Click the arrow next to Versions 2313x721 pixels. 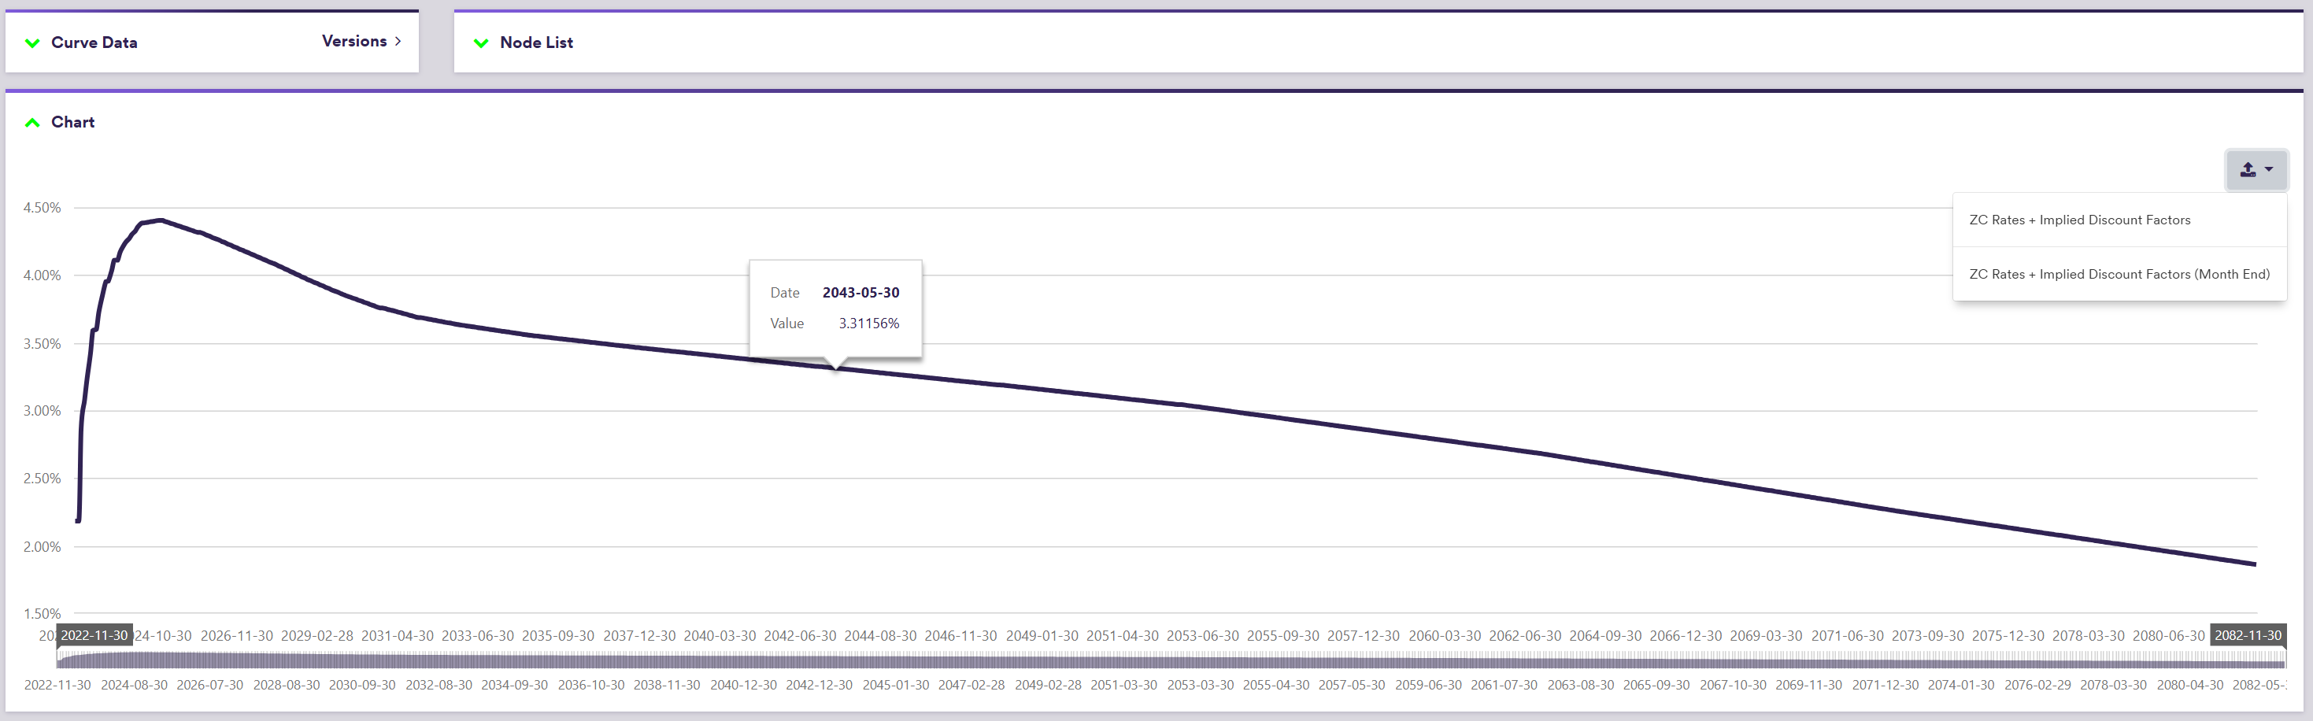(398, 41)
